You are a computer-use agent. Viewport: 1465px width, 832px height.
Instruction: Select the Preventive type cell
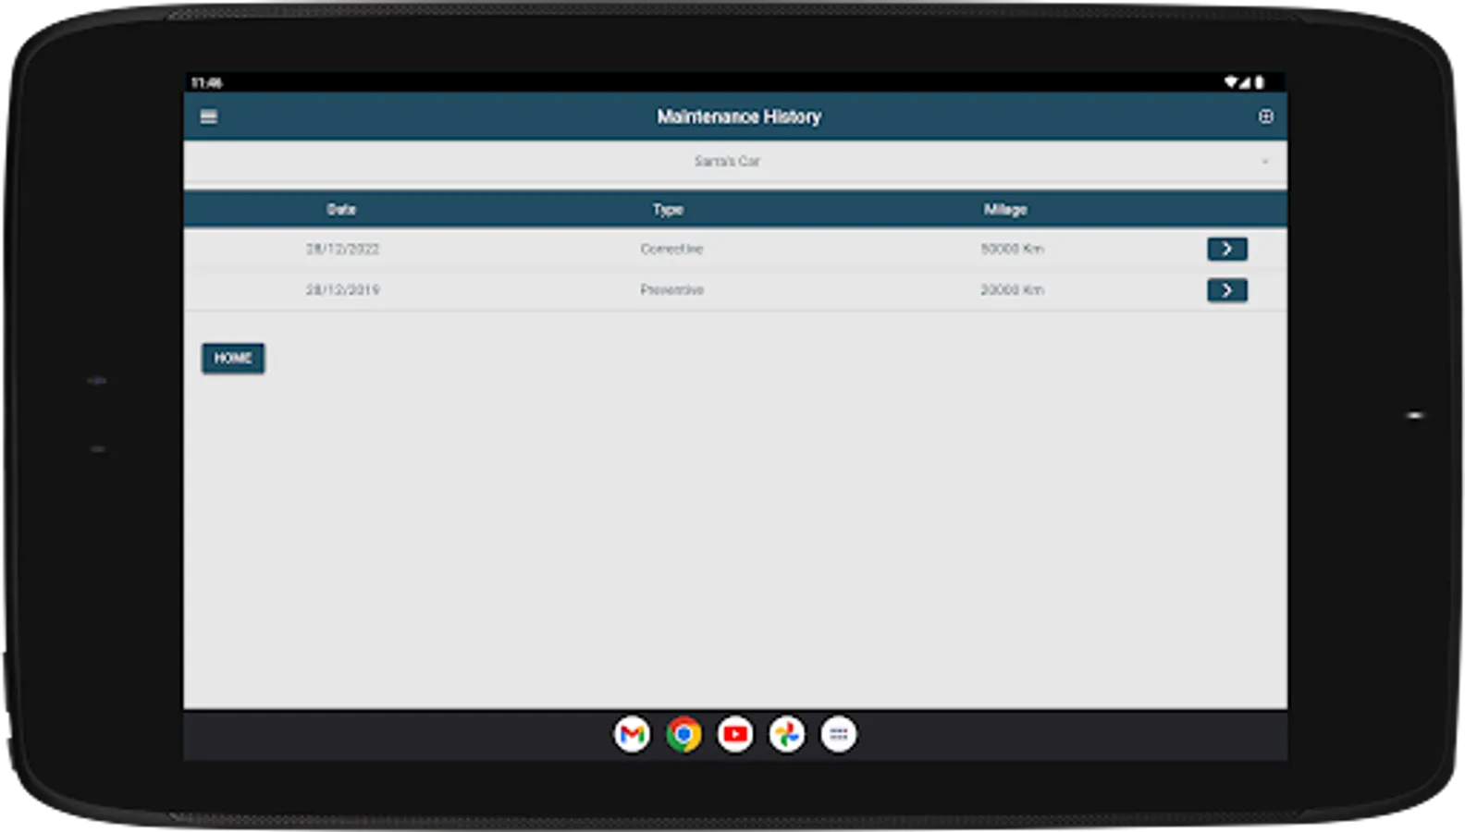[671, 290]
